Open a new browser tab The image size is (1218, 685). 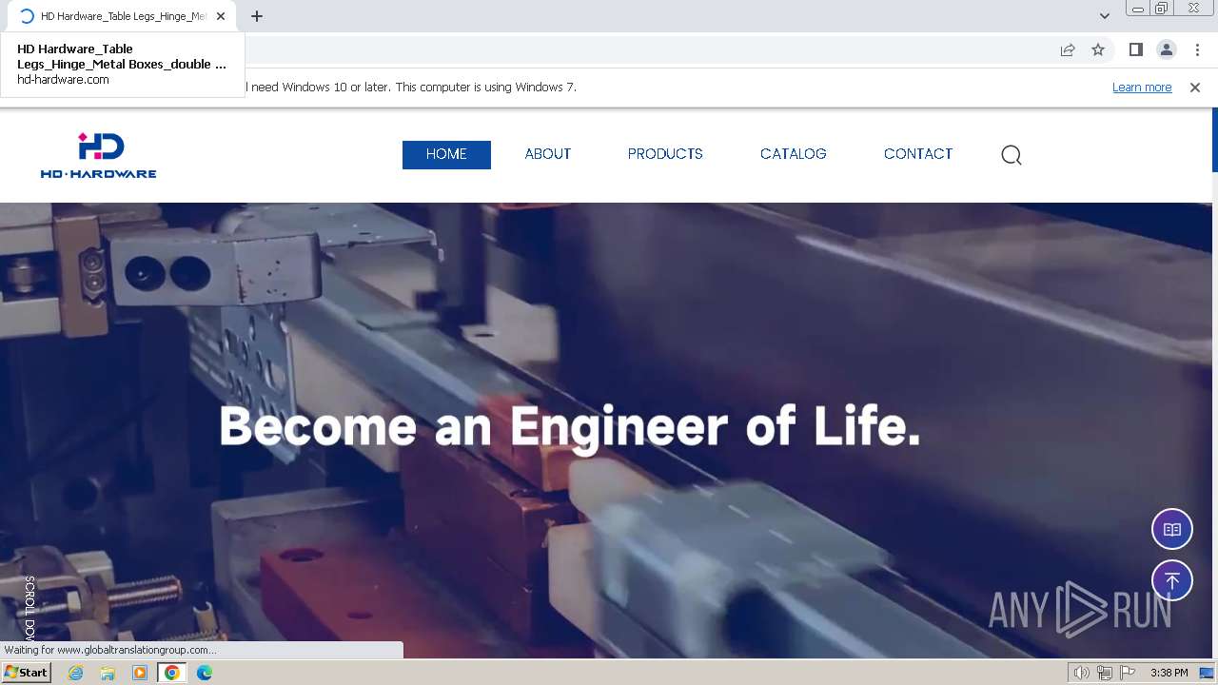[x=257, y=16]
